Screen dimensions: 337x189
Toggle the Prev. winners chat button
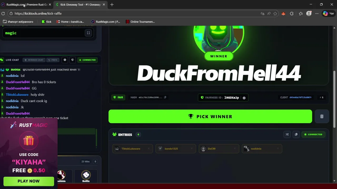[52, 60]
